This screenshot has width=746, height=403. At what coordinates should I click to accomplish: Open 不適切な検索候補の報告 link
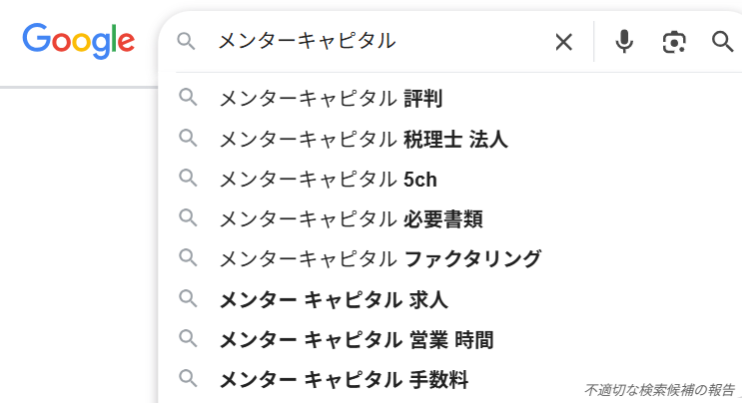659,389
